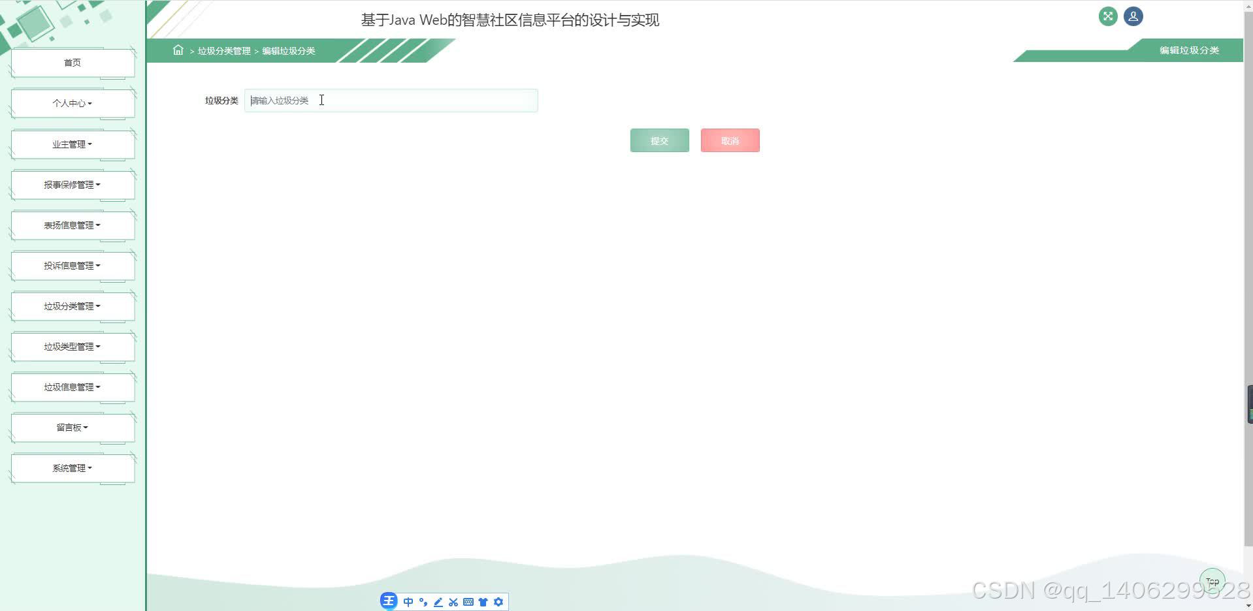Click the Top scroll-back circle button
This screenshot has height=611, width=1253.
[x=1212, y=580]
